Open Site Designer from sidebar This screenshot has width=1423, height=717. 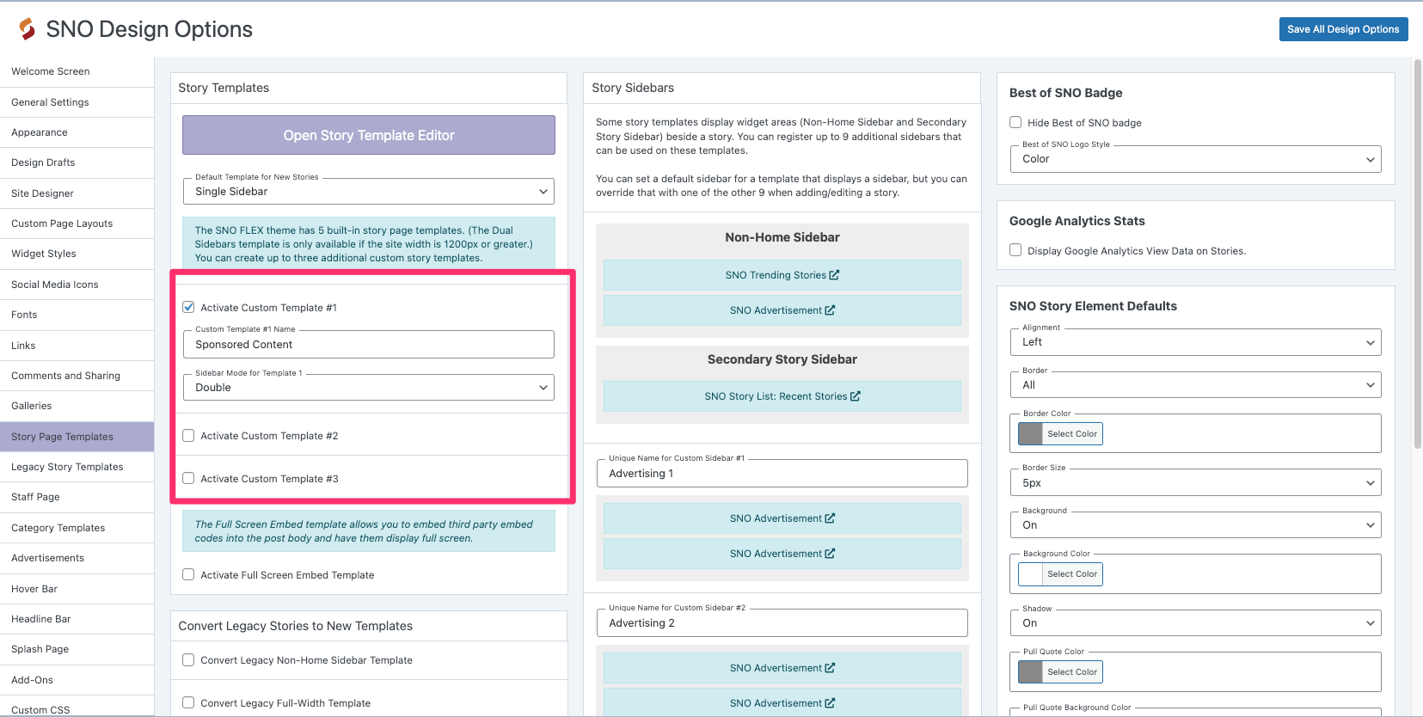click(x=77, y=193)
